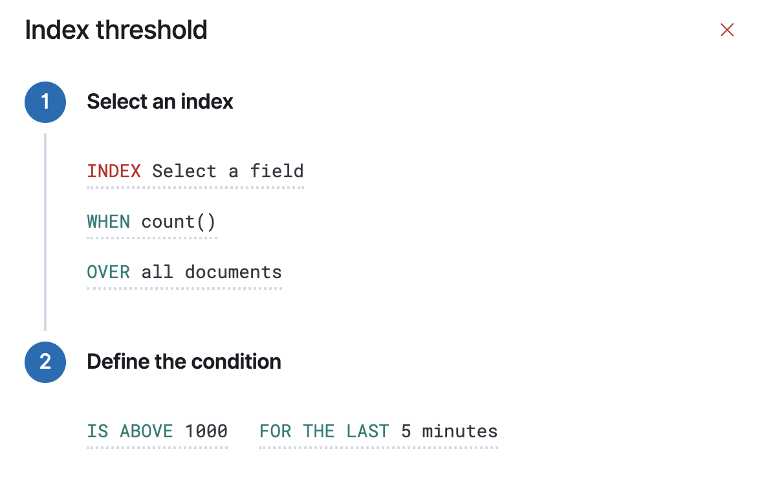766x480 pixels.
Task: Edit the 1000 threshold value
Action: click(206, 431)
